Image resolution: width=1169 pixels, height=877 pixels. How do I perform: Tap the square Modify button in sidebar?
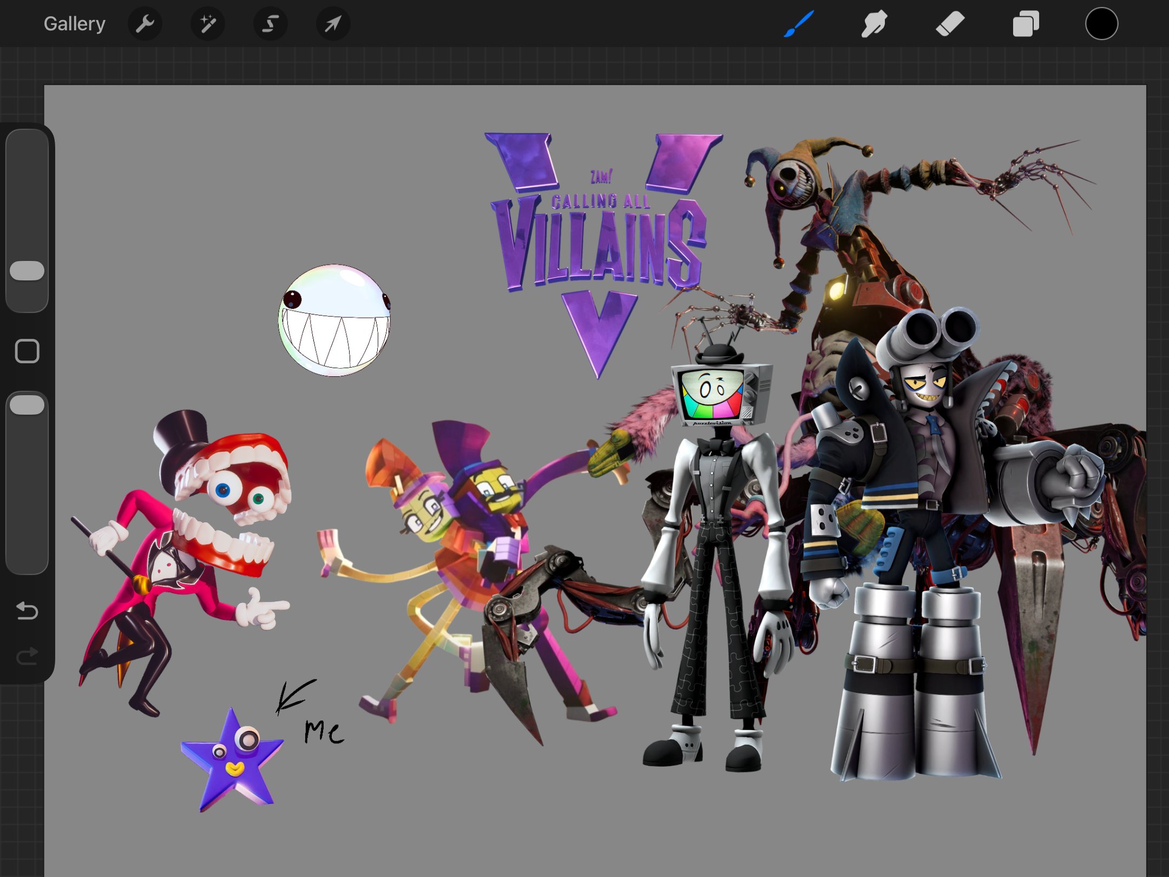point(27,351)
